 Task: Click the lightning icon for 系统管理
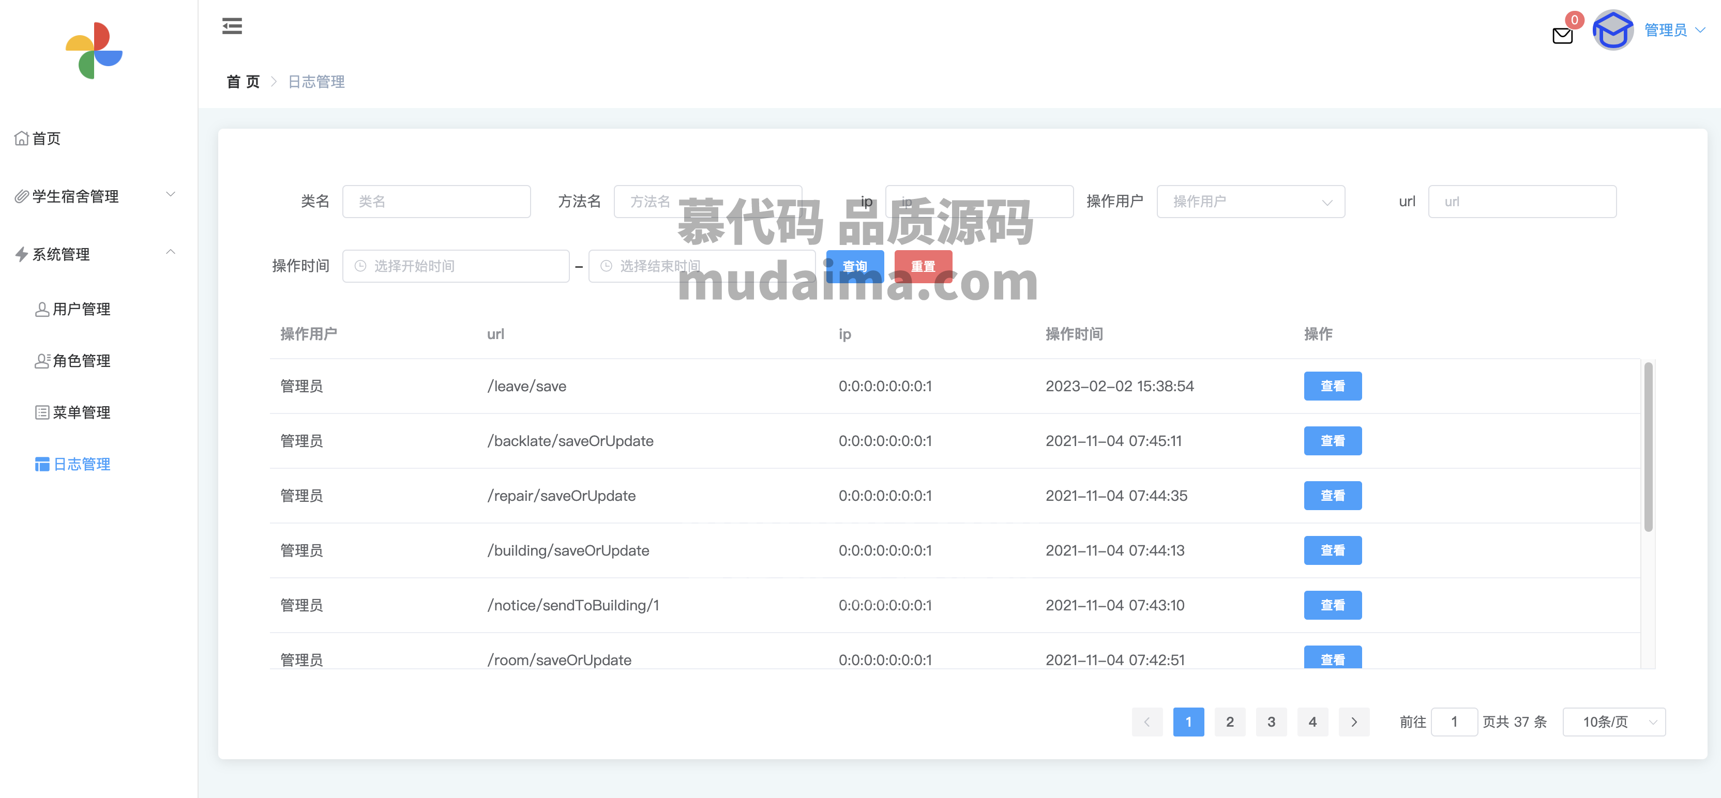click(x=21, y=254)
